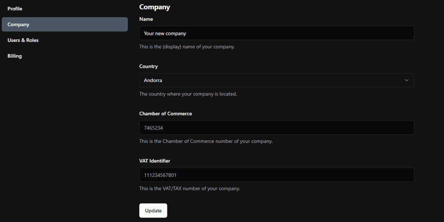Image resolution: width=444 pixels, height=222 pixels.
Task: Click the country location help text
Action: pyautogui.click(x=188, y=94)
